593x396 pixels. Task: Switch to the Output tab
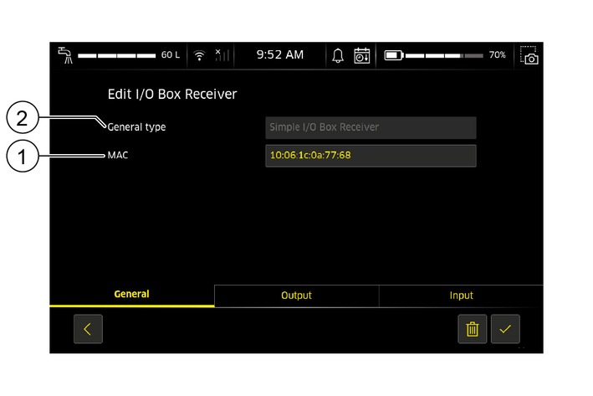(296, 296)
